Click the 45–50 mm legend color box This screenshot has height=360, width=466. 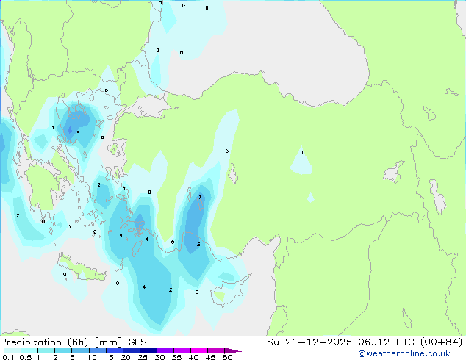click(x=216, y=350)
